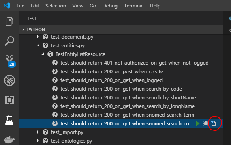This screenshot has height=145, width=231.
Task: Click status icon of selected snomed_search_co test
Action: tap(55, 123)
